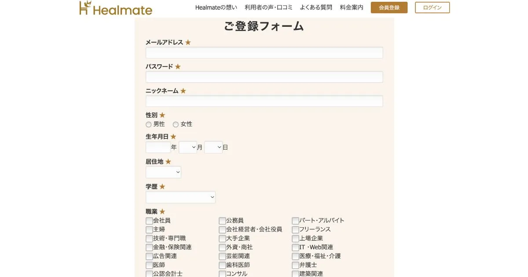The width and height of the screenshot is (528, 277).
Task: Select the ニックネーム text box
Action: point(264,101)
